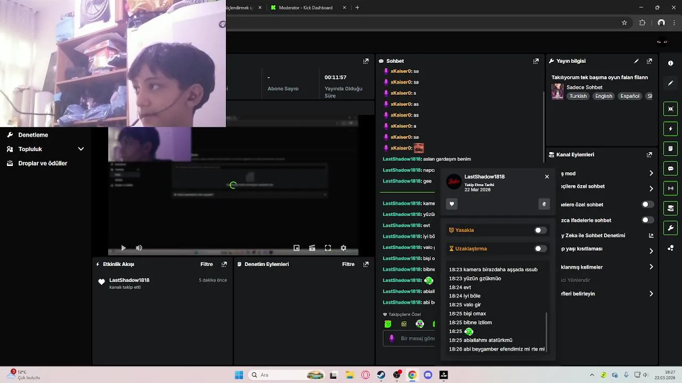Click heart icon in LastShadow1818 user card

click(x=452, y=204)
